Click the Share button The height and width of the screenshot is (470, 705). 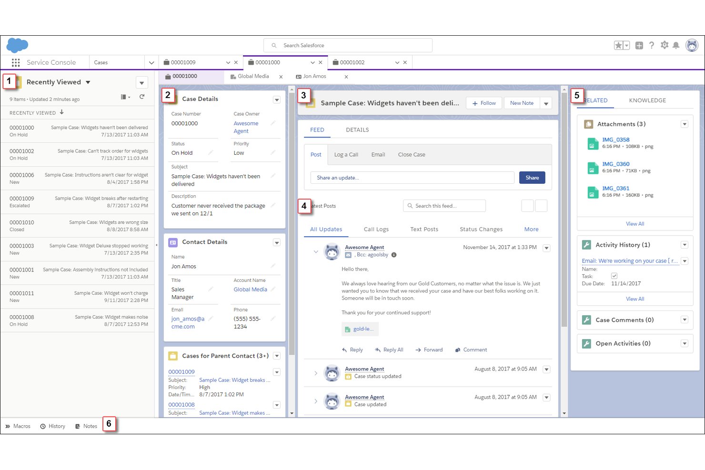(532, 178)
